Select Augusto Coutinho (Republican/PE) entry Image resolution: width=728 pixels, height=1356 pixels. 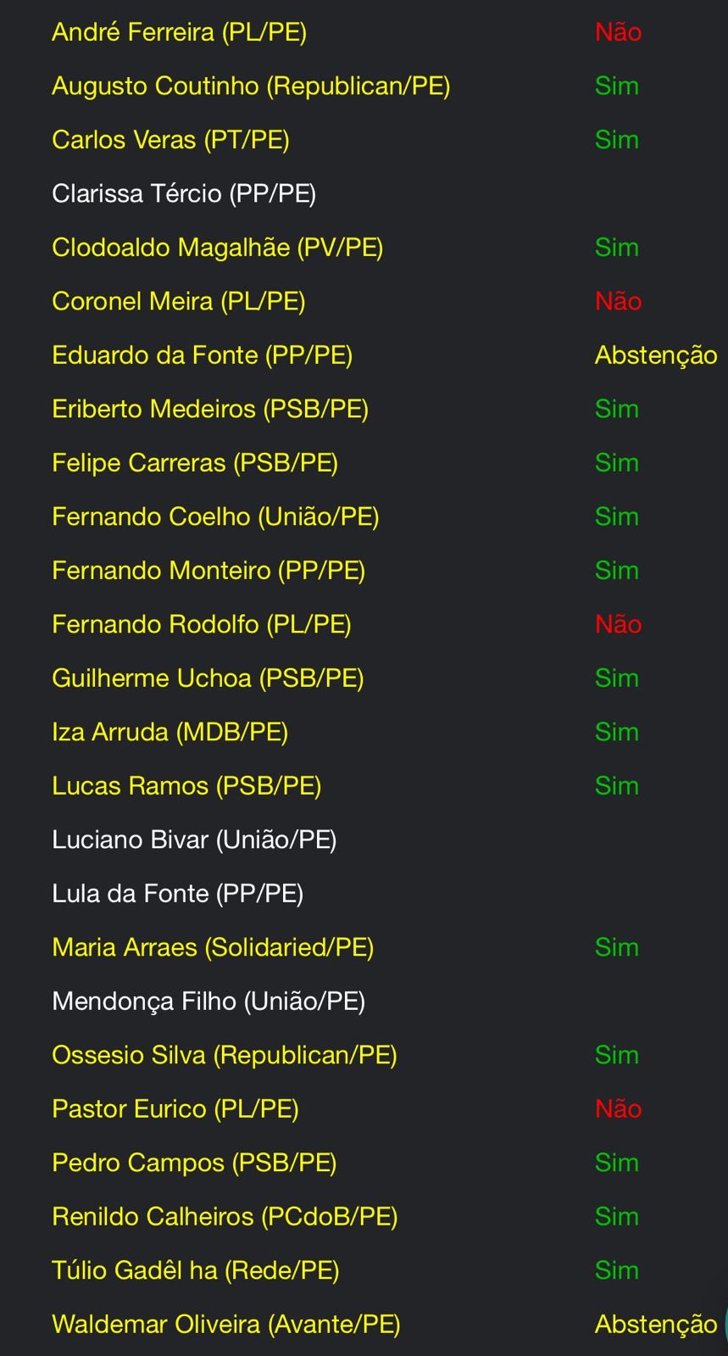pyautogui.click(x=251, y=86)
